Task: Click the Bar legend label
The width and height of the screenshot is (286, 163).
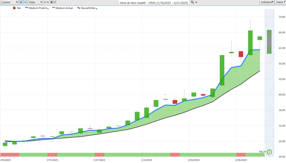Action: click(19, 8)
